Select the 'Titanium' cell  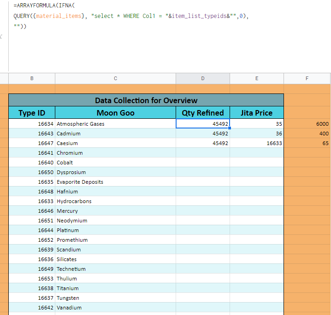pyautogui.click(x=115, y=288)
